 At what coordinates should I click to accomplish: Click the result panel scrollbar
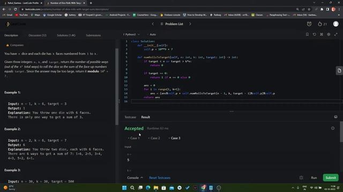pyautogui.click(x=341, y=132)
